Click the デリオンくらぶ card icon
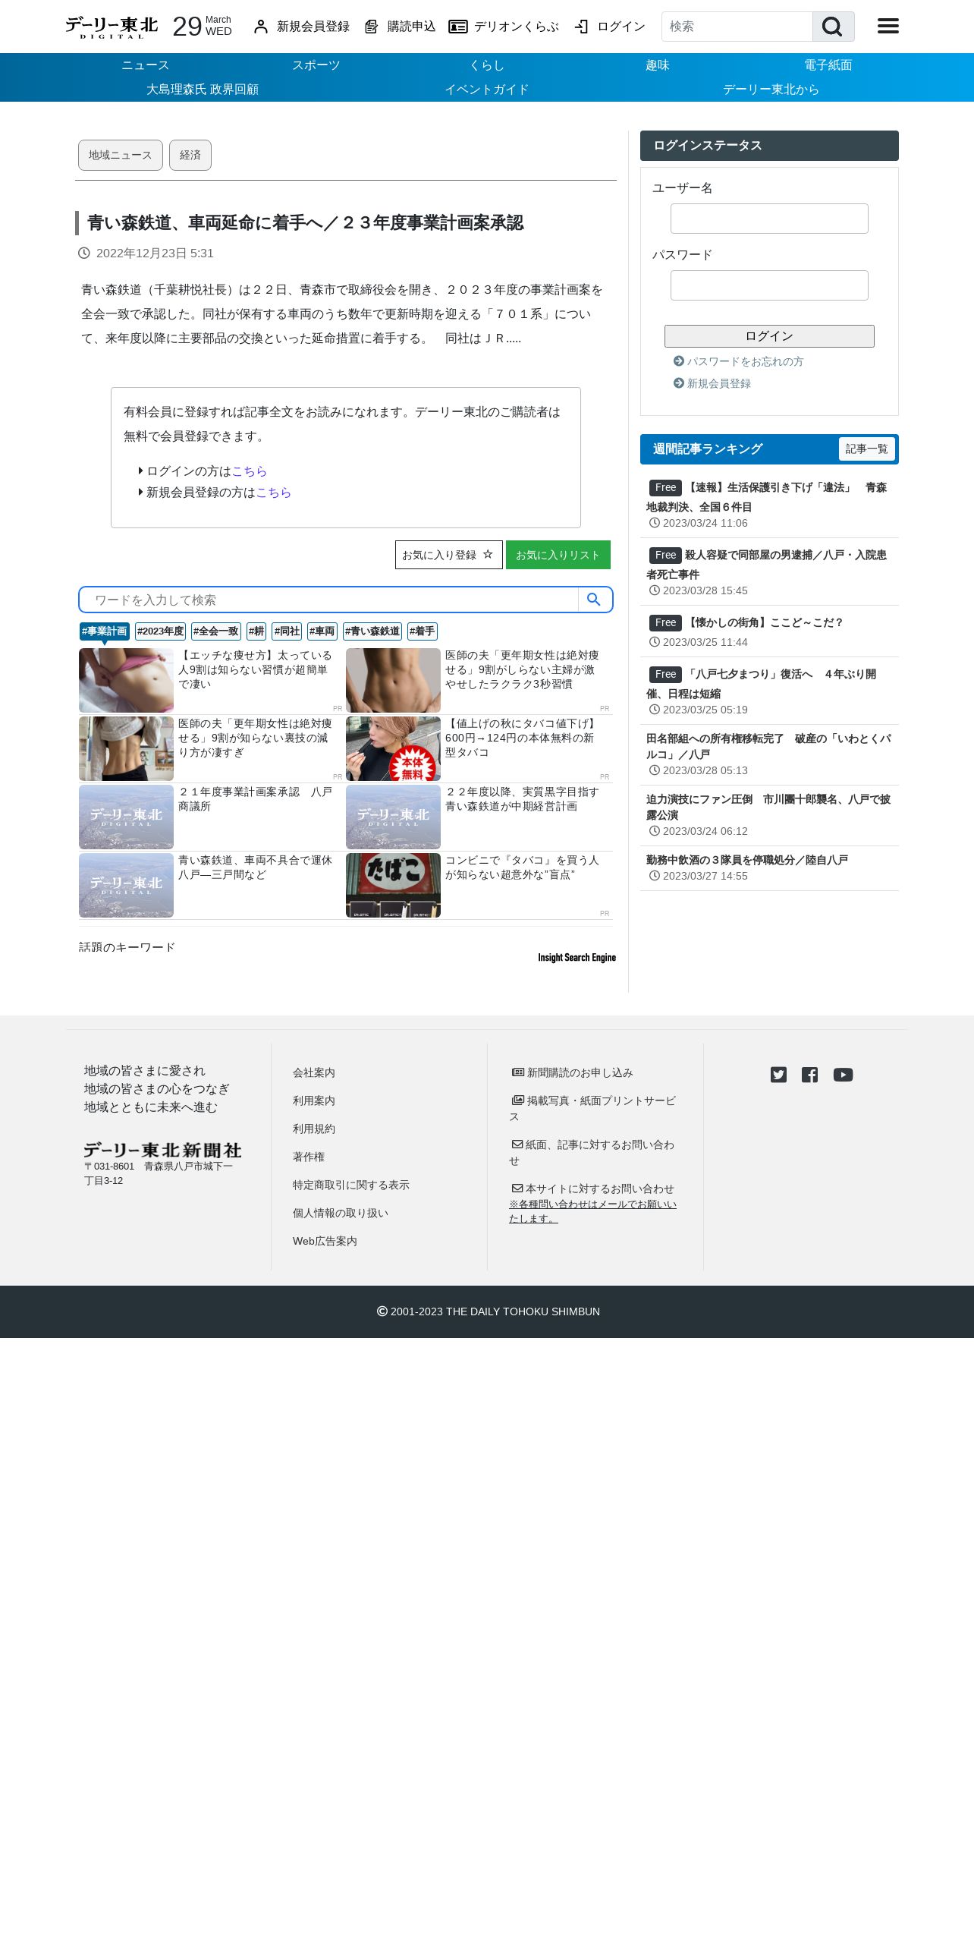Screen dimensions: 974x1949 [457, 27]
